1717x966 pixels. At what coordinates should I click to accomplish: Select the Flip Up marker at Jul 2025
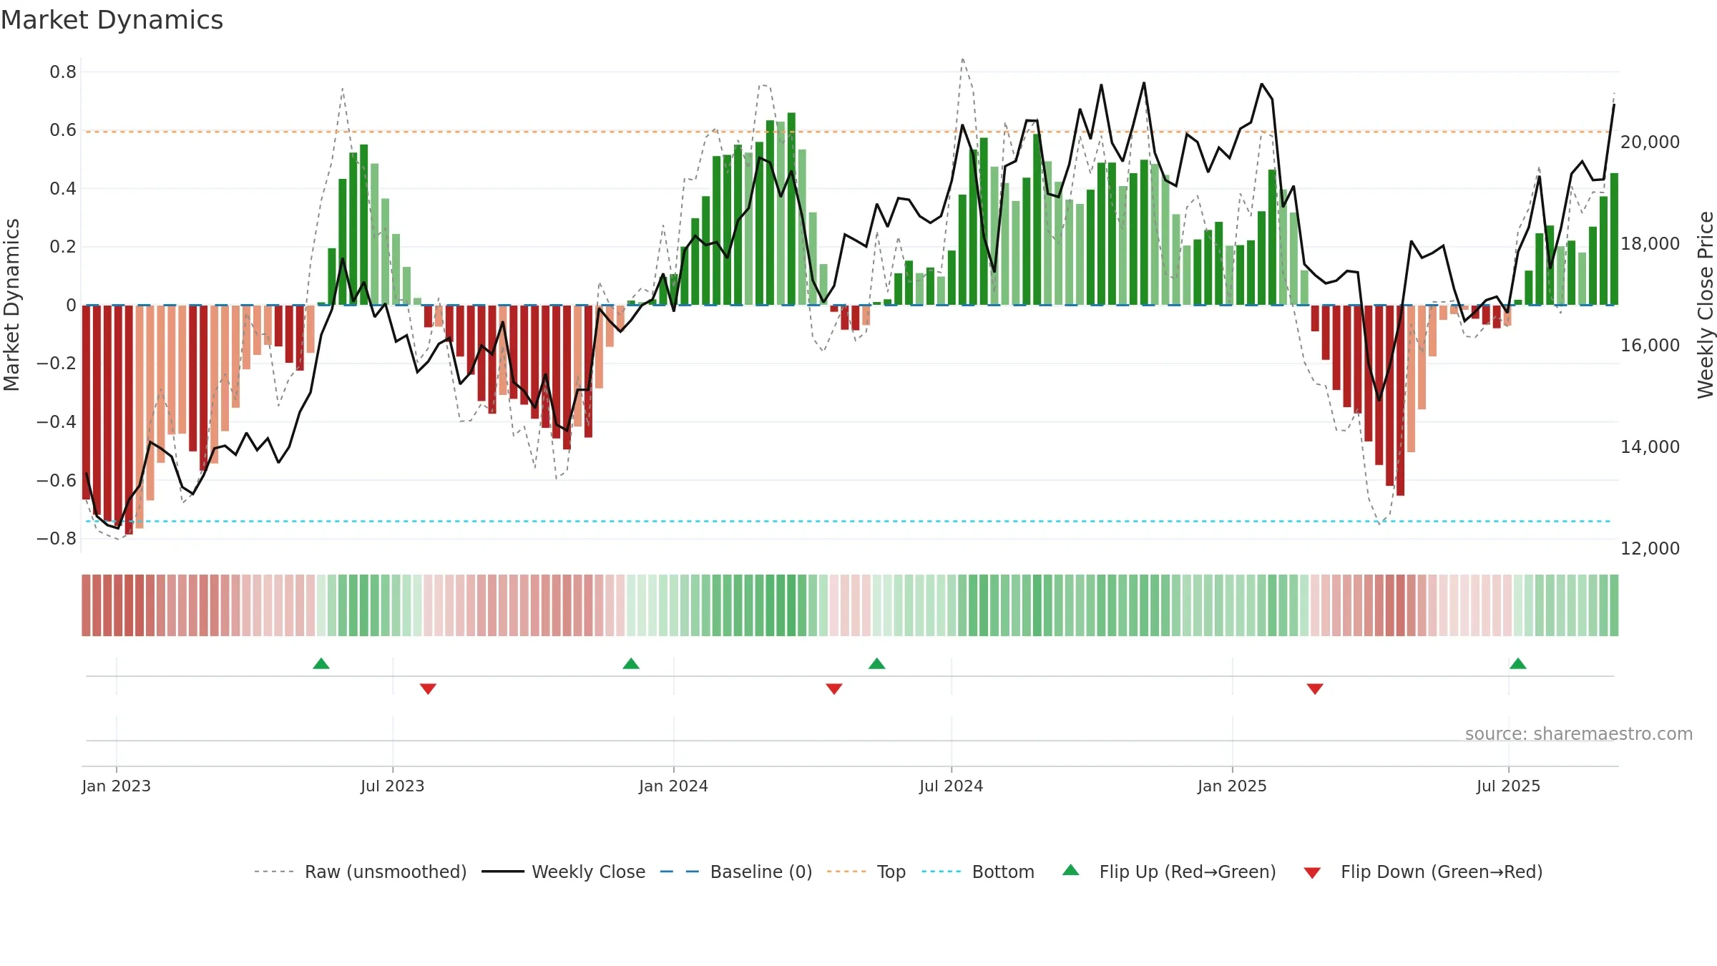[x=1518, y=663]
